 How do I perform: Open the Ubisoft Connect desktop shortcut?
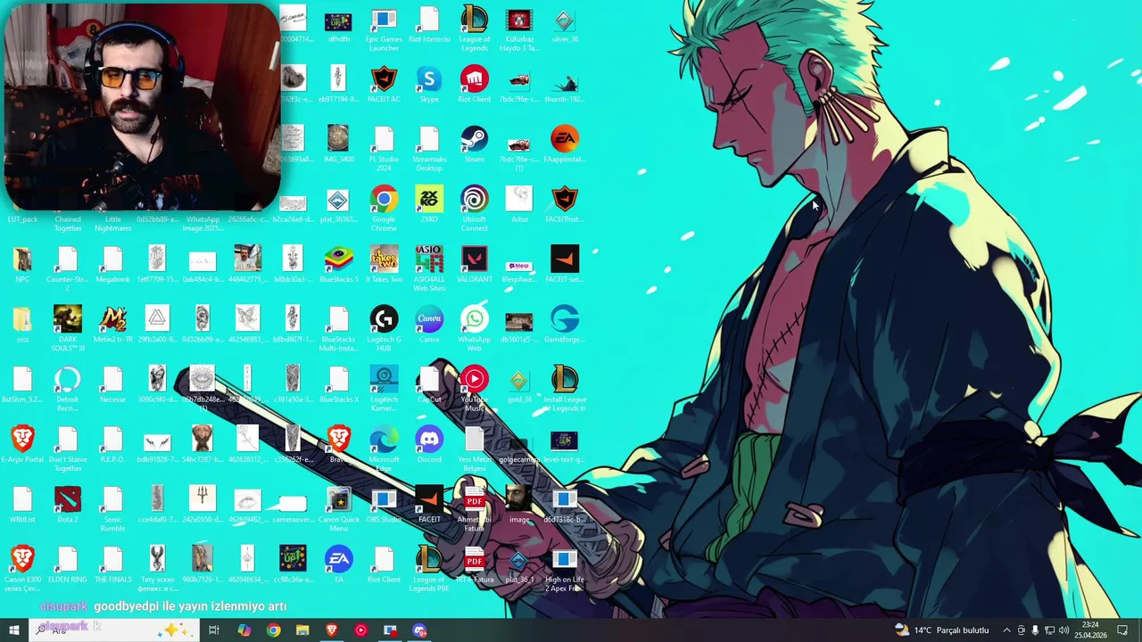(x=474, y=210)
